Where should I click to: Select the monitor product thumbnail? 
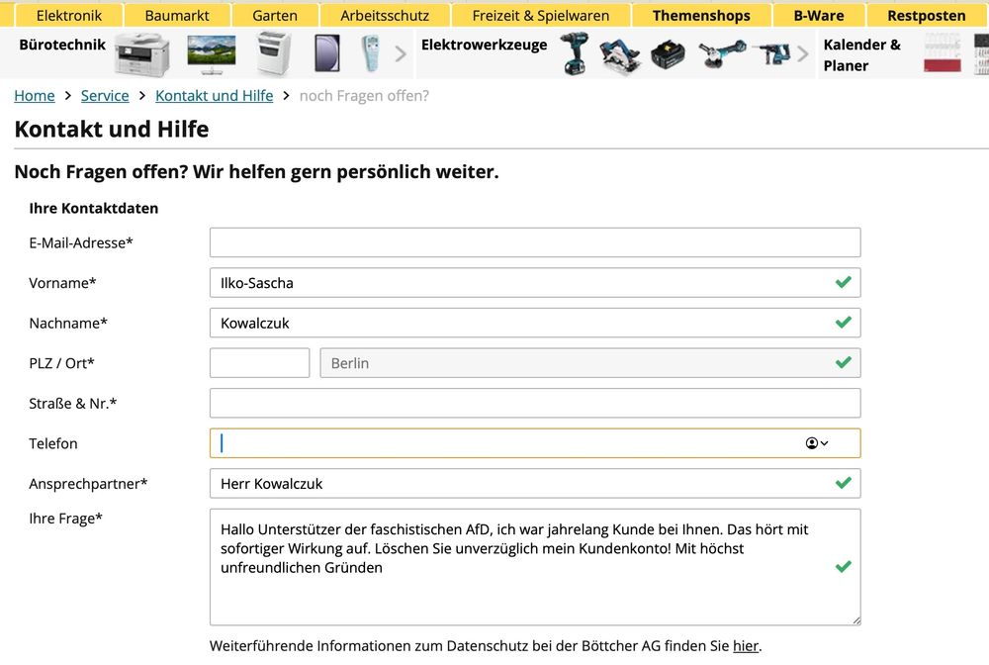coord(212,53)
